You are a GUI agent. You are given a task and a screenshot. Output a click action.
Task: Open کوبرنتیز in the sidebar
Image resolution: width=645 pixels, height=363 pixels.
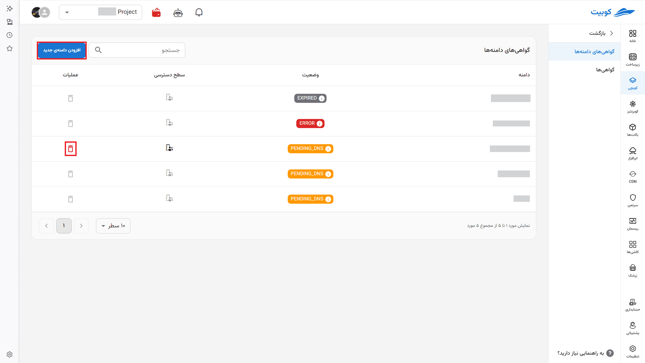[633, 107]
